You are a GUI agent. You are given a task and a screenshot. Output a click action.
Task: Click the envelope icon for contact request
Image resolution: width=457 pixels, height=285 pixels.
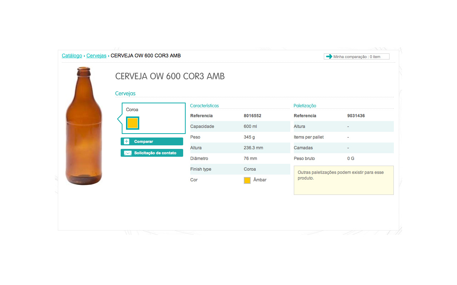click(127, 153)
